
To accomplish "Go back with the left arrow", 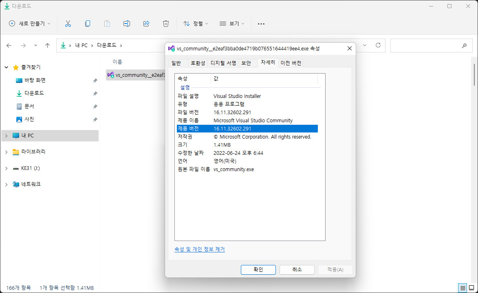I will click(9, 46).
